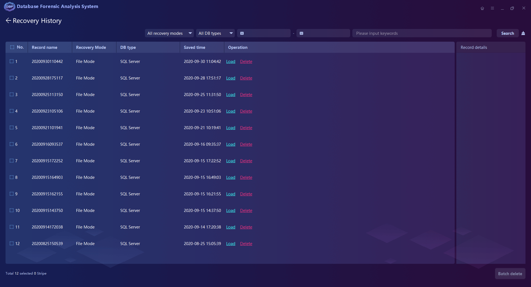Click the end date calendar icon
This screenshot has width=531, height=287.
(301, 33)
